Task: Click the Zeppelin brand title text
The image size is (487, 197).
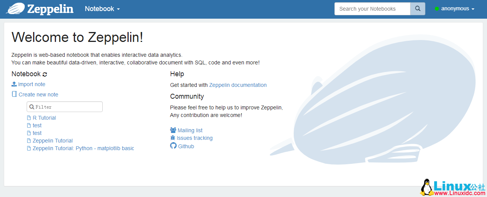Action: tap(50, 9)
